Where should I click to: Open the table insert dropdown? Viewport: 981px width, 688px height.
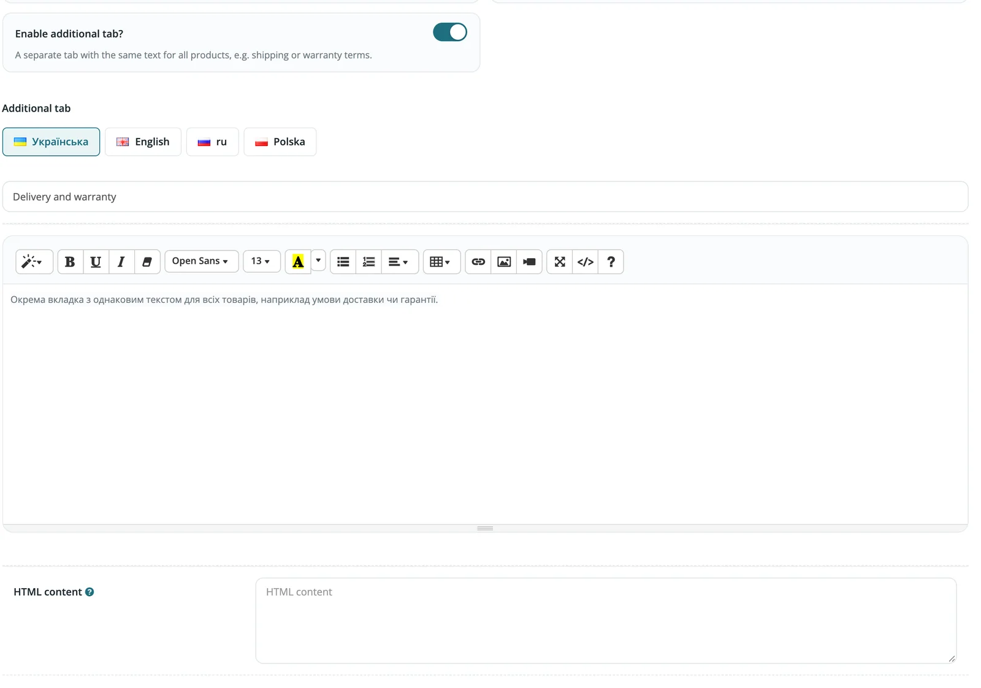441,262
